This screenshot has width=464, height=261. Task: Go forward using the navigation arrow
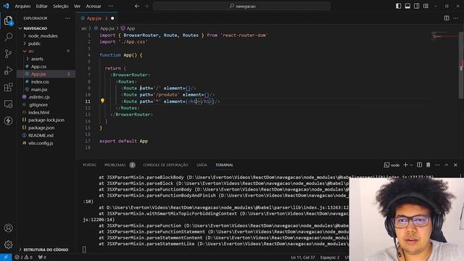click(146, 6)
